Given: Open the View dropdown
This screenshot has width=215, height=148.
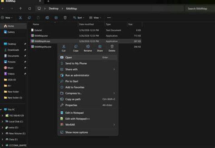Looking at the screenshot, I should [95, 18].
